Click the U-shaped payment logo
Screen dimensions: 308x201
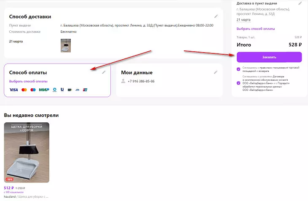coord(62,90)
